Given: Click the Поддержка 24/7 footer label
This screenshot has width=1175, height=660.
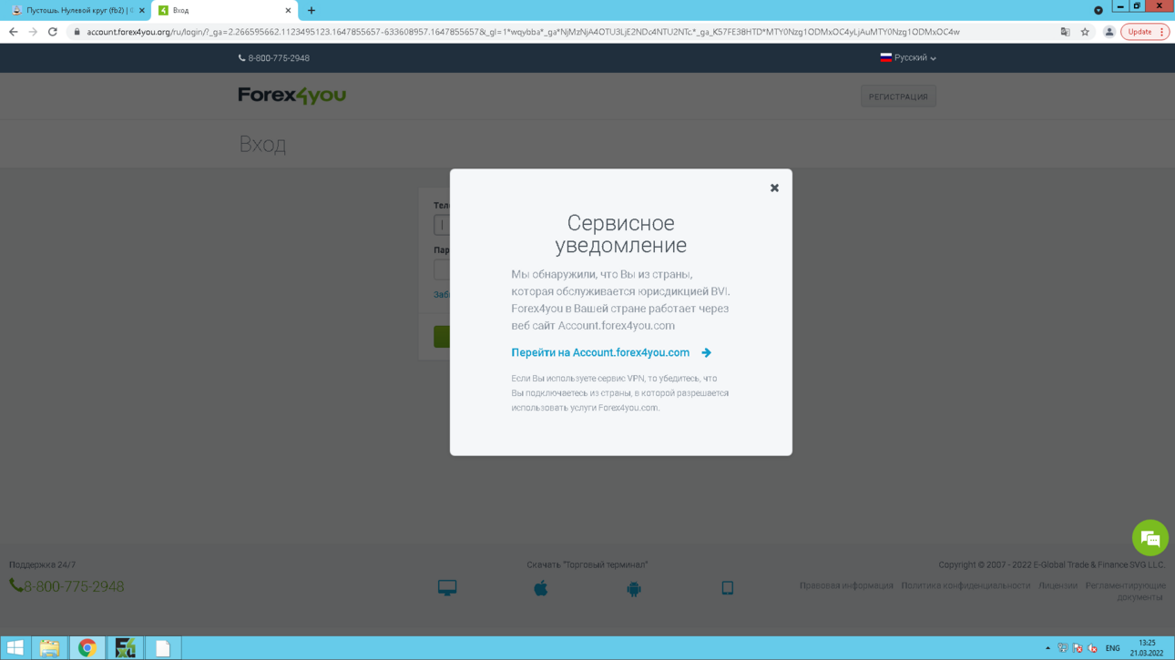Looking at the screenshot, I should click(x=42, y=564).
